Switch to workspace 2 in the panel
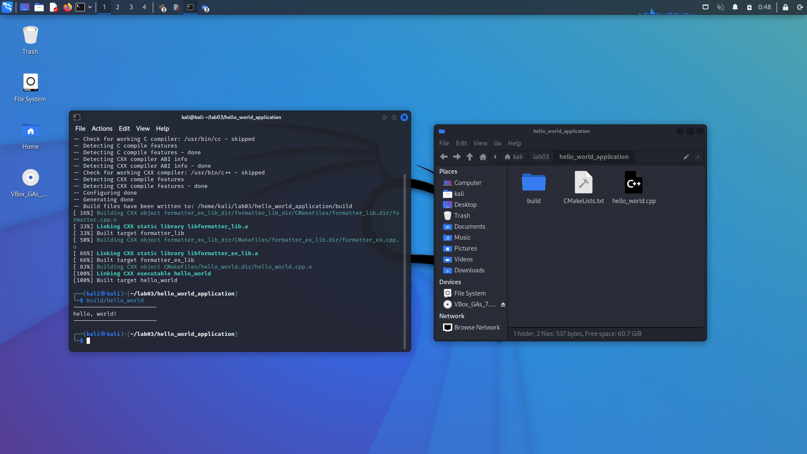 [x=118, y=7]
